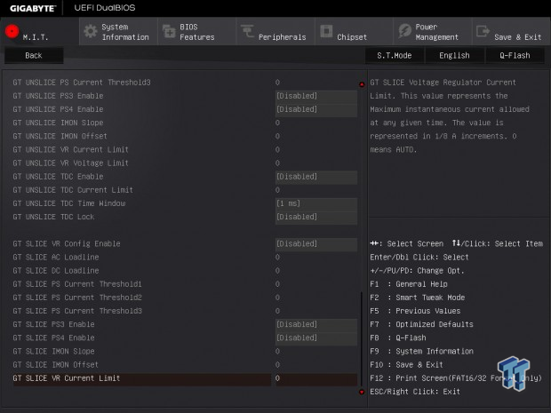
Task: Select GT UNSLICE IMON Slope value
Action: click(x=277, y=123)
